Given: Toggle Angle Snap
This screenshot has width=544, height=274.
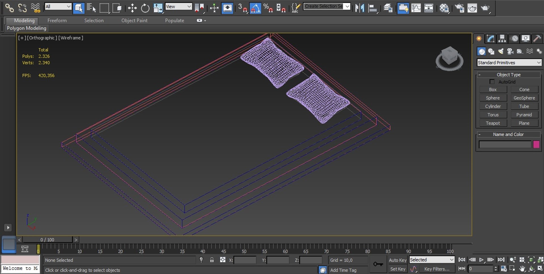Looking at the screenshot, I should tap(255, 8).
